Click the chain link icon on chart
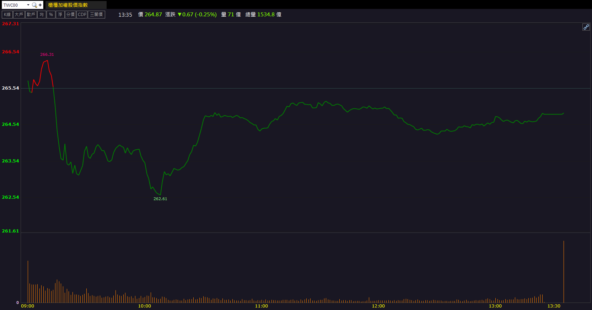Viewport: 592px width, 310px height. 586,27
